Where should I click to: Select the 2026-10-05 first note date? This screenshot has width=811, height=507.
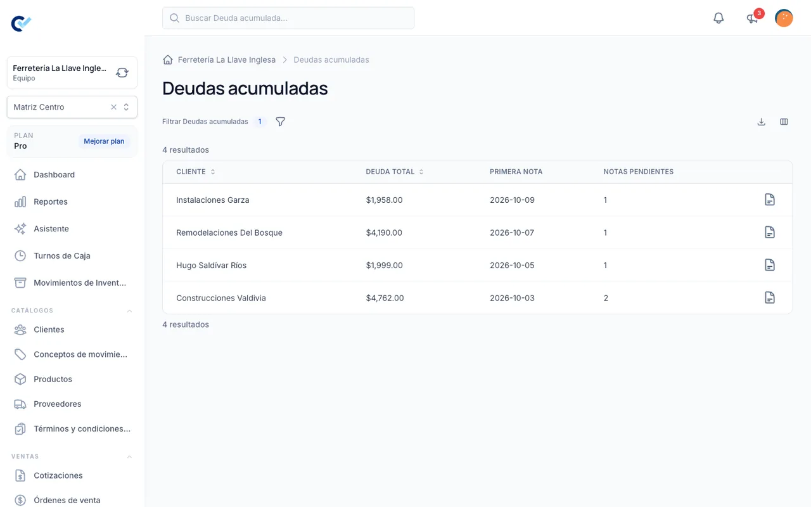point(512,266)
